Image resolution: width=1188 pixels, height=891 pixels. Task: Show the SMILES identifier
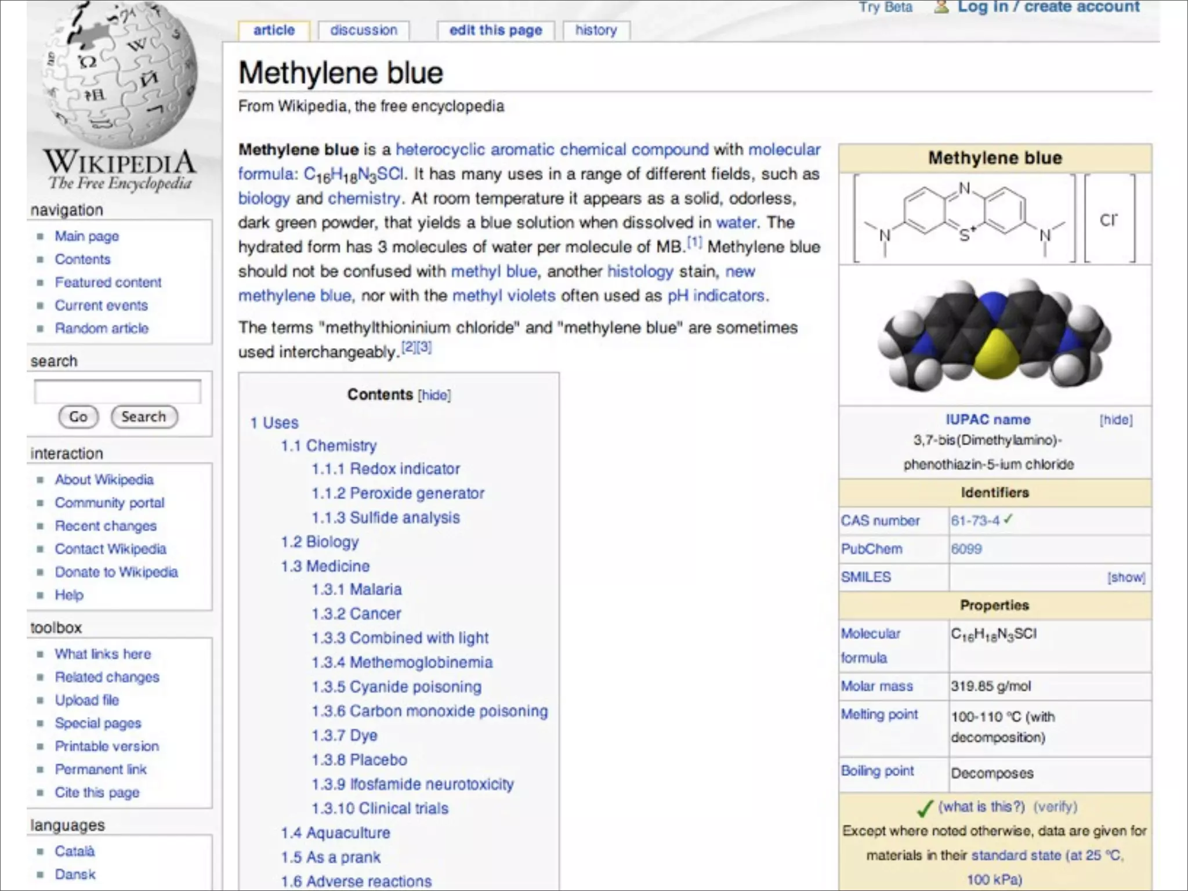point(1125,577)
